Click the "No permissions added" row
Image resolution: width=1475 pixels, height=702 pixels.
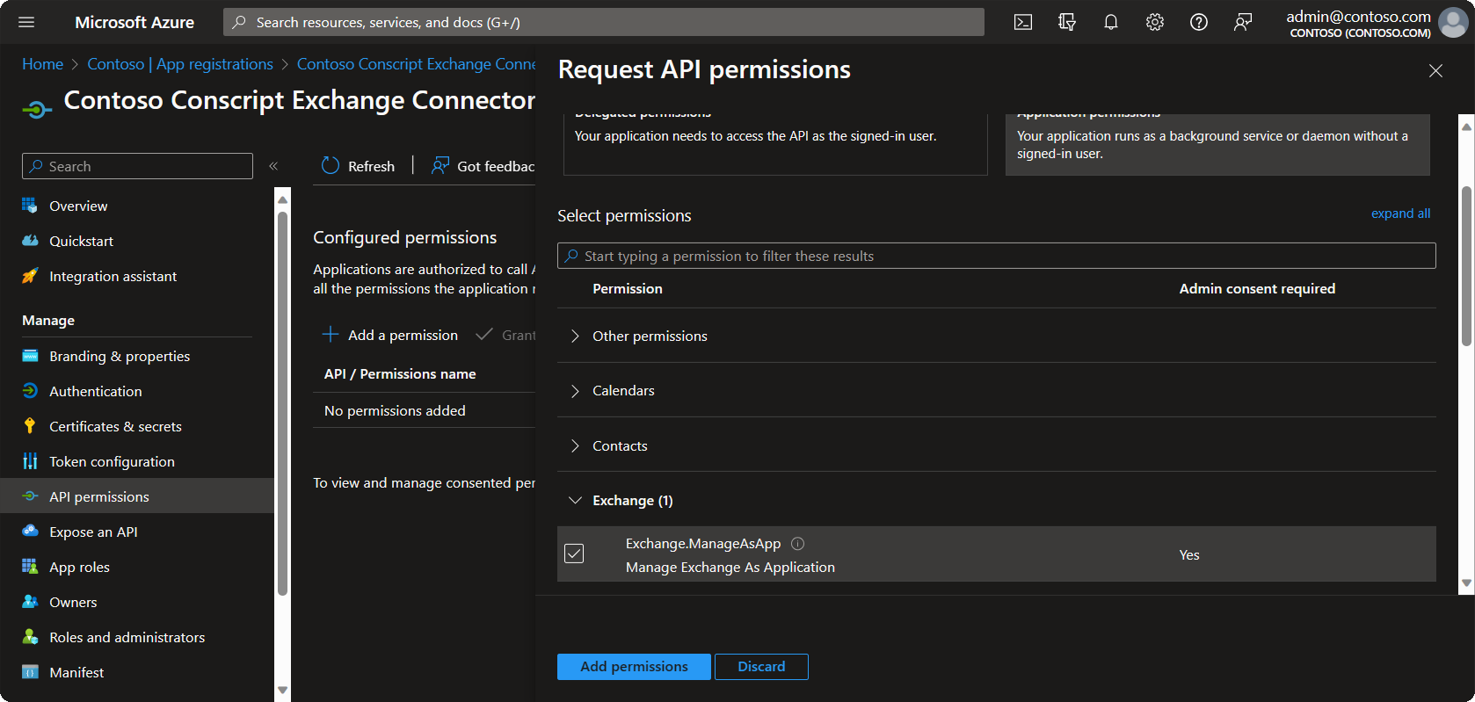424,410
